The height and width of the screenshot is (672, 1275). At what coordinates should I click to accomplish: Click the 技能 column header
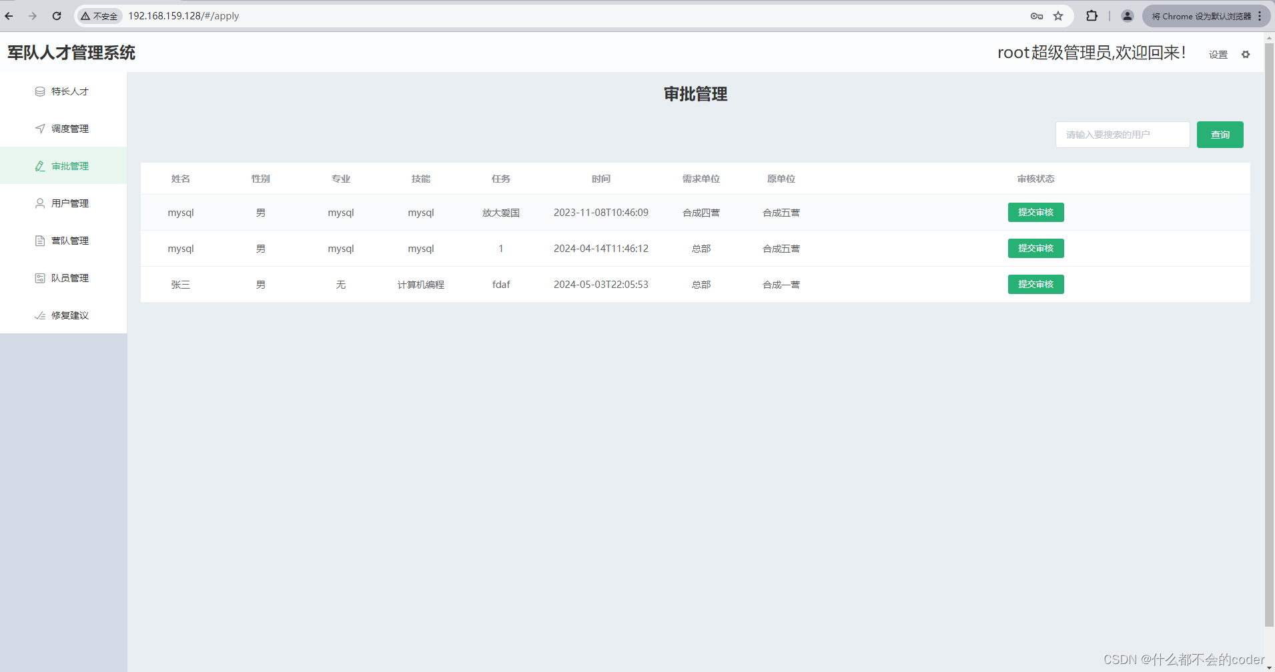pos(421,179)
